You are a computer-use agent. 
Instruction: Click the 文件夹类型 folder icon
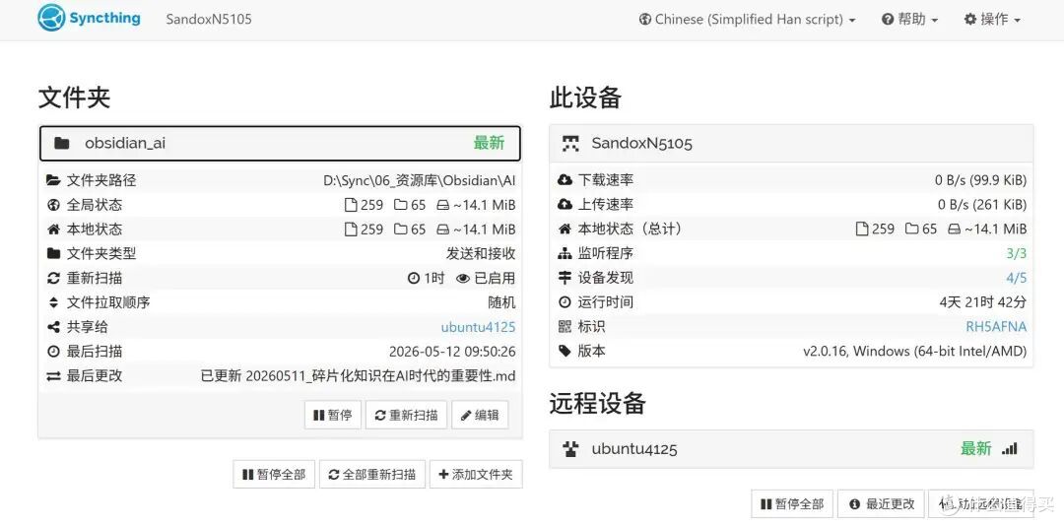tap(53, 254)
